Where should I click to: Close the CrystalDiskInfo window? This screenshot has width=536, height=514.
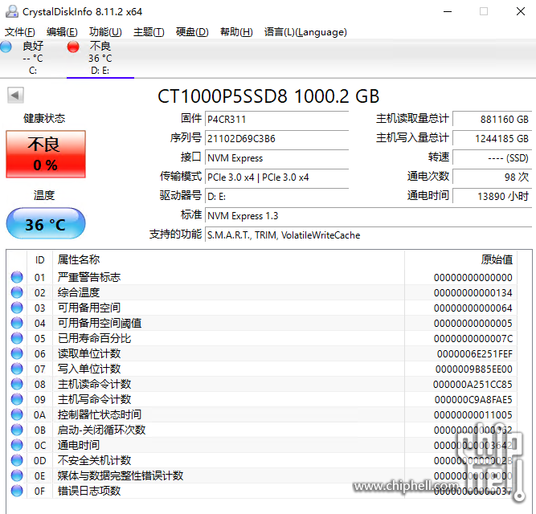[520, 11]
